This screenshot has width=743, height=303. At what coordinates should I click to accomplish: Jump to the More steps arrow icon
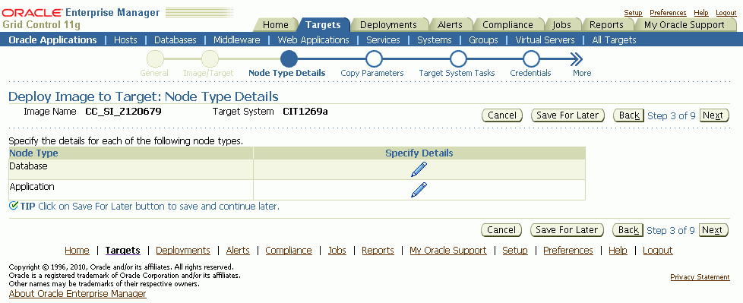[x=576, y=59]
